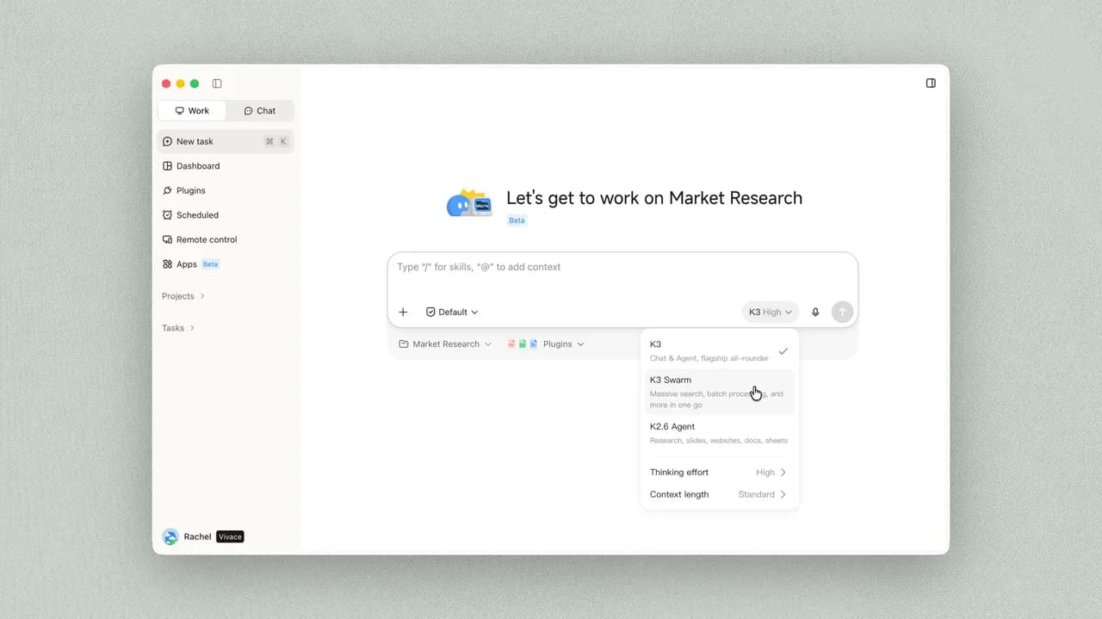Image resolution: width=1102 pixels, height=619 pixels.
Task: Click the Remote control monitor icon
Action: click(168, 239)
